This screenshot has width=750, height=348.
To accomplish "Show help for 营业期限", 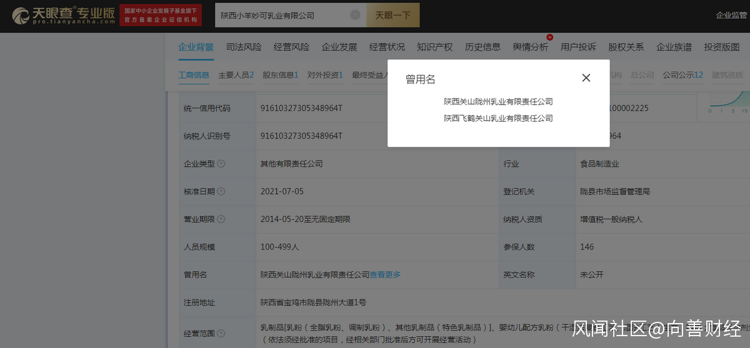I will pyautogui.click(x=221, y=220).
